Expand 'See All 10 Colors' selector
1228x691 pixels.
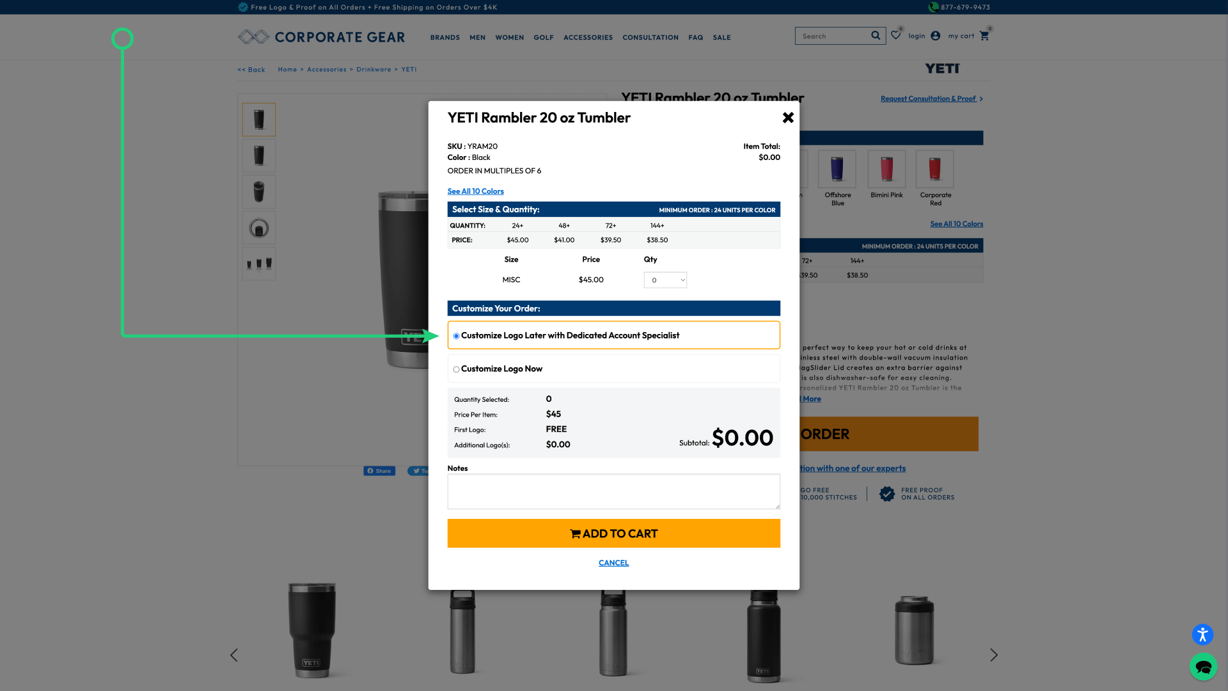pyautogui.click(x=476, y=191)
